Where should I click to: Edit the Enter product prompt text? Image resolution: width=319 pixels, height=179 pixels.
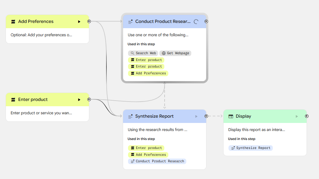[x=41, y=113]
